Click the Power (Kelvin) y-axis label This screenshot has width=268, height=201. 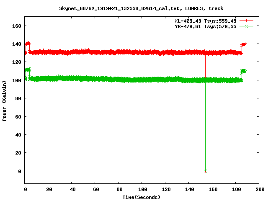coord(4,101)
